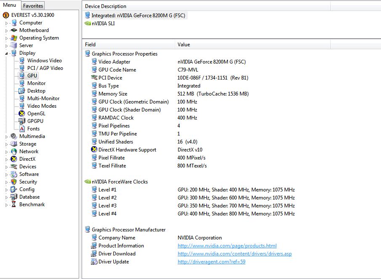Expand the Operating System node
This screenshot has width=381, height=279.
(x=7, y=38)
